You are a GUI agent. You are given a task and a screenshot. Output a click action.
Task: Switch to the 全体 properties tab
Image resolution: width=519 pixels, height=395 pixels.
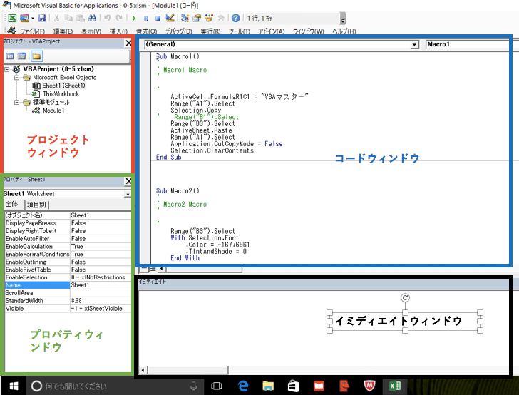[x=13, y=205]
